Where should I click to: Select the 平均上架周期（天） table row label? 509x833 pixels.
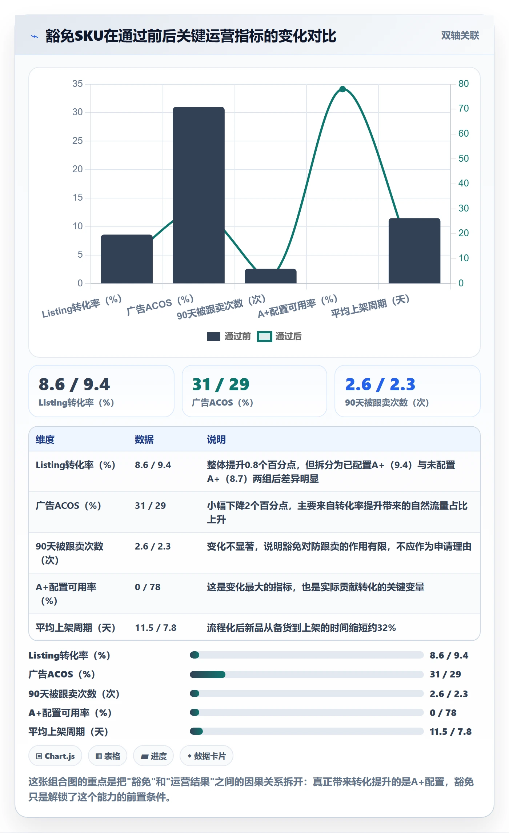click(x=76, y=628)
